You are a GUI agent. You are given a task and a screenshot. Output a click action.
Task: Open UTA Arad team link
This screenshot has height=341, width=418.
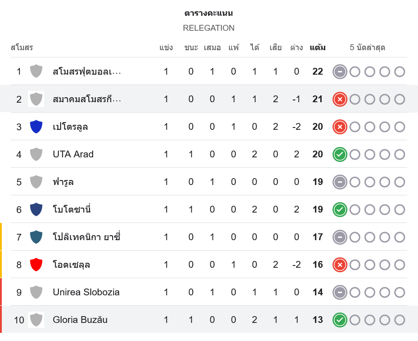[x=73, y=154]
